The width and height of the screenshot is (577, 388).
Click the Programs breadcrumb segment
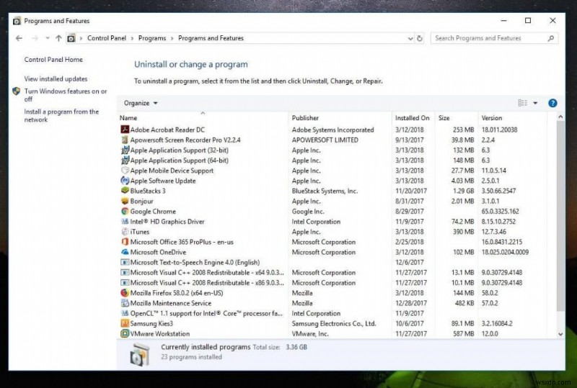[x=152, y=38]
